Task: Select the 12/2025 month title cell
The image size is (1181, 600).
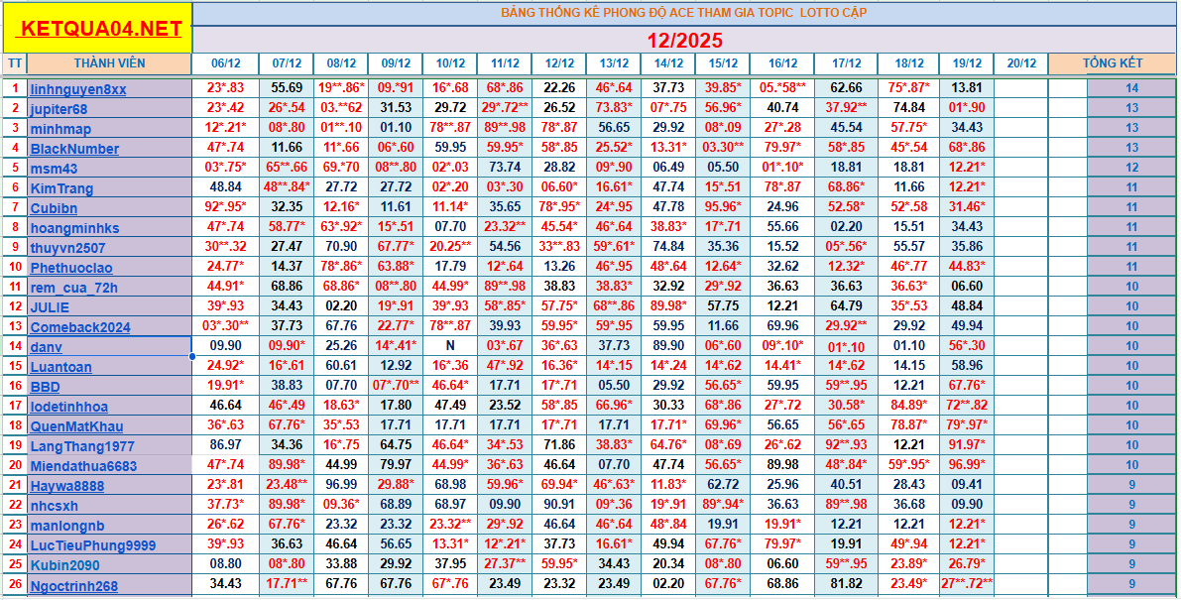Action: tap(684, 40)
